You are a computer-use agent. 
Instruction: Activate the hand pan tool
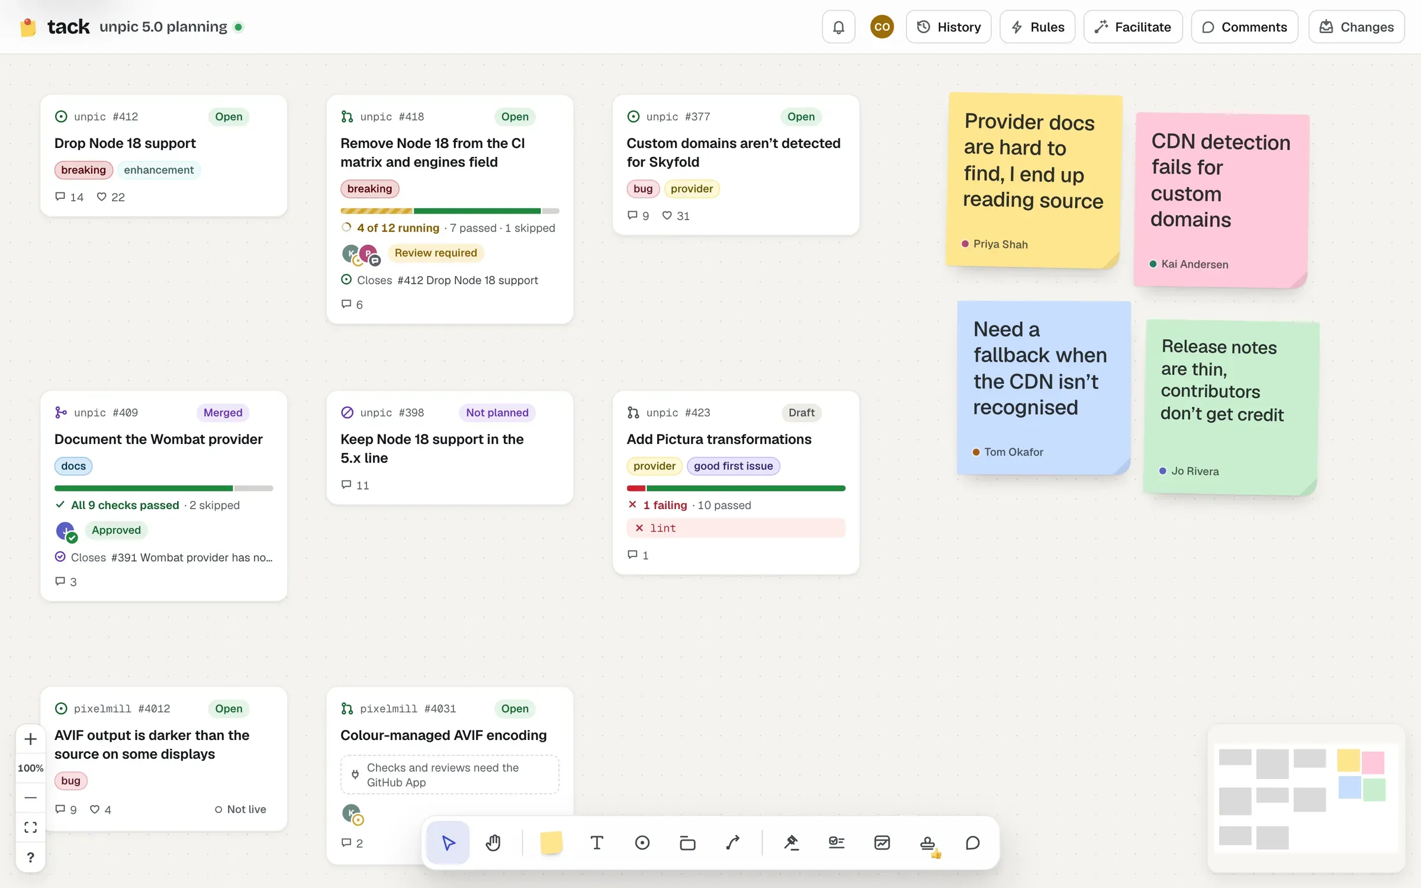(x=493, y=842)
